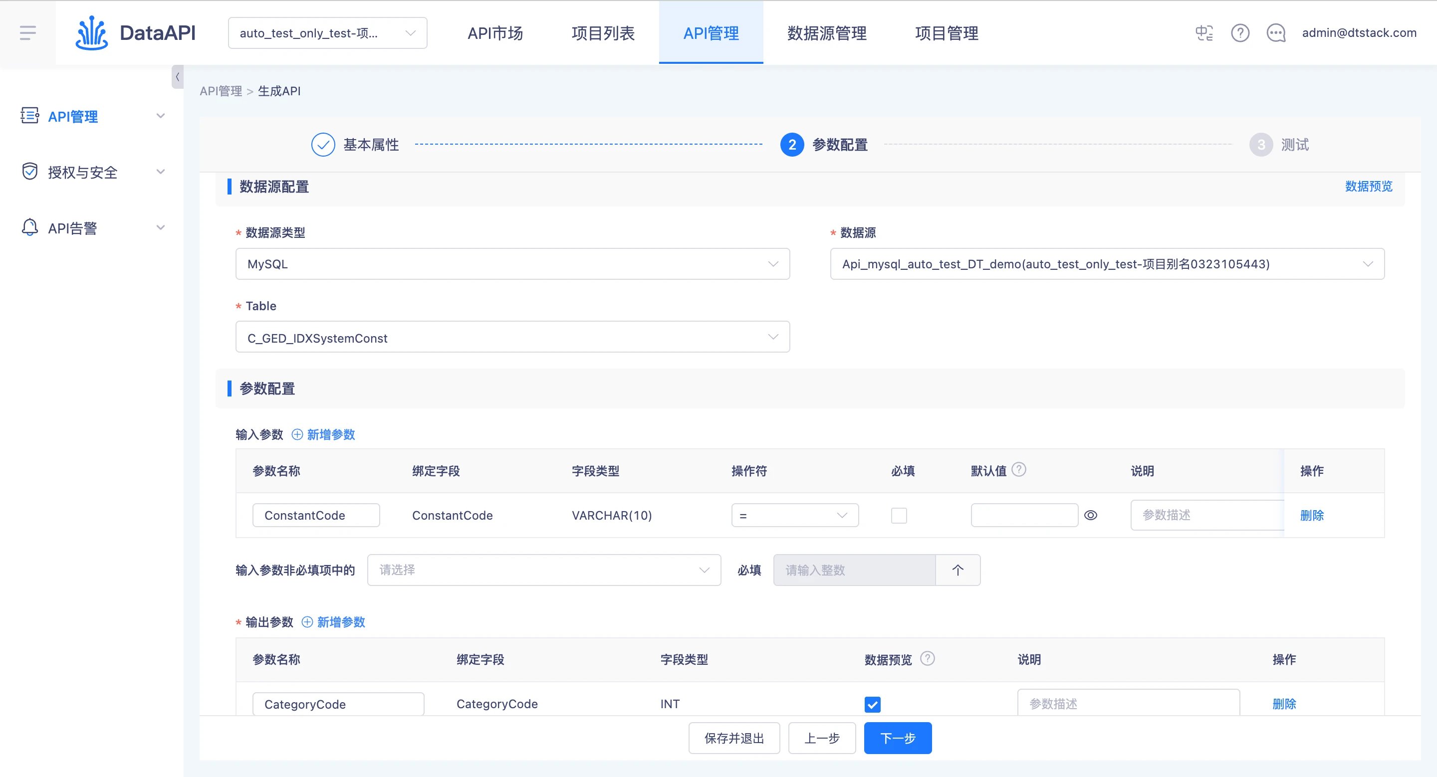Click the 生成API breadcrumb text
Screen dimensions: 1437x777
279,91
